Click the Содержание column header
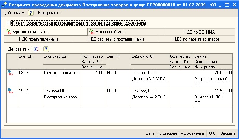 pos(213,62)
